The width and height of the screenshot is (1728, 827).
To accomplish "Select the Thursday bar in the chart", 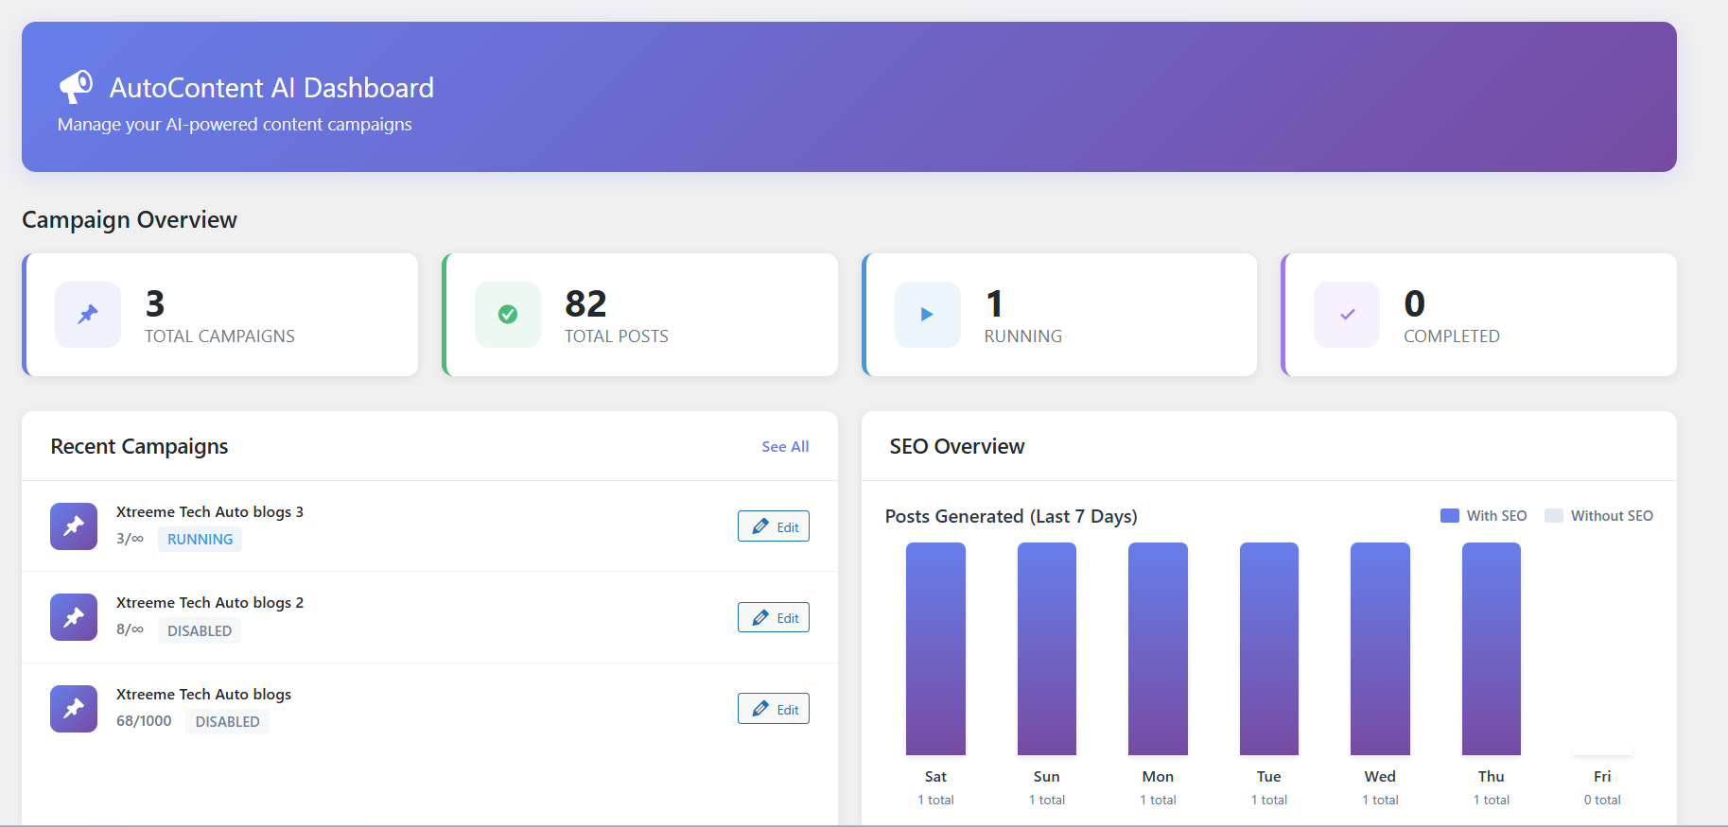I will 1492,648.
